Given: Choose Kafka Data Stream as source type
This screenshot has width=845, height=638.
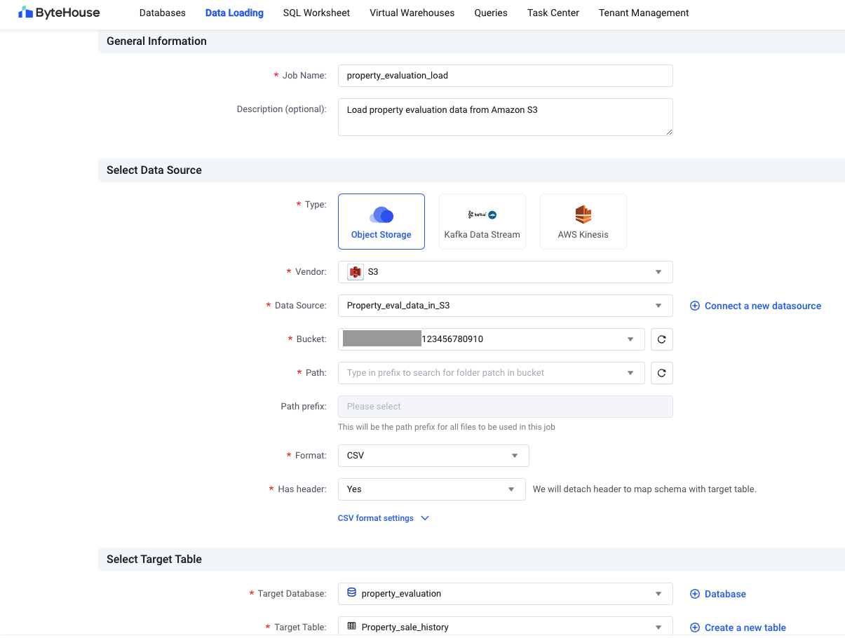Looking at the screenshot, I should 482,222.
